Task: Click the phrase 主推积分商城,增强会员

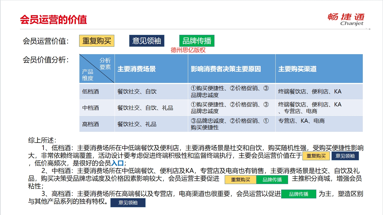Action: click(x=327, y=179)
